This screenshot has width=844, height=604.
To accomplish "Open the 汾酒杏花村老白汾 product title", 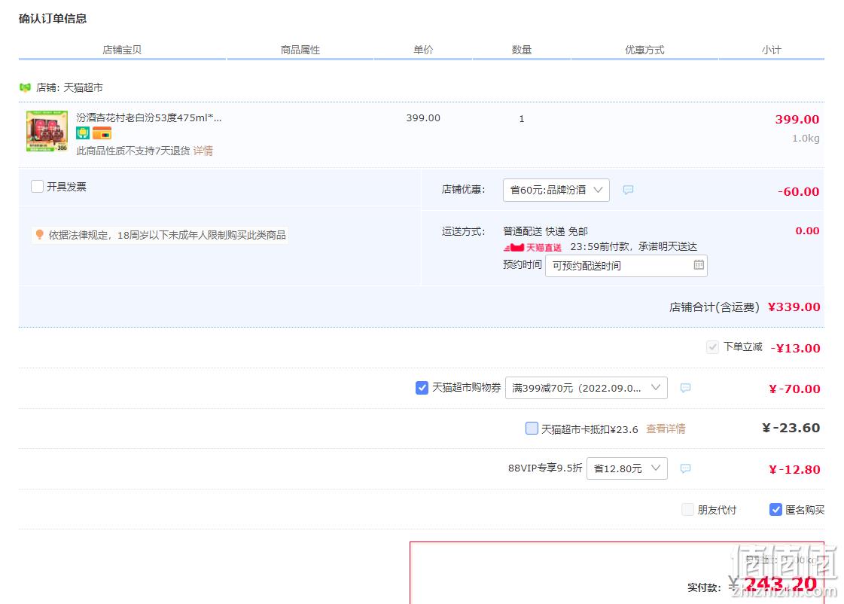I will 148,117.
